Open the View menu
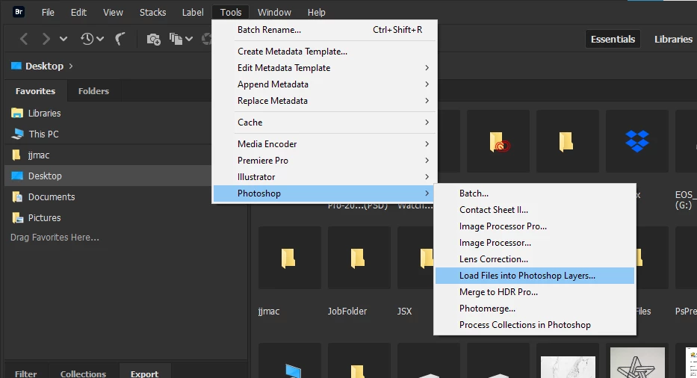The height and width of the screenshot is (378, 697). pos(113,13)
